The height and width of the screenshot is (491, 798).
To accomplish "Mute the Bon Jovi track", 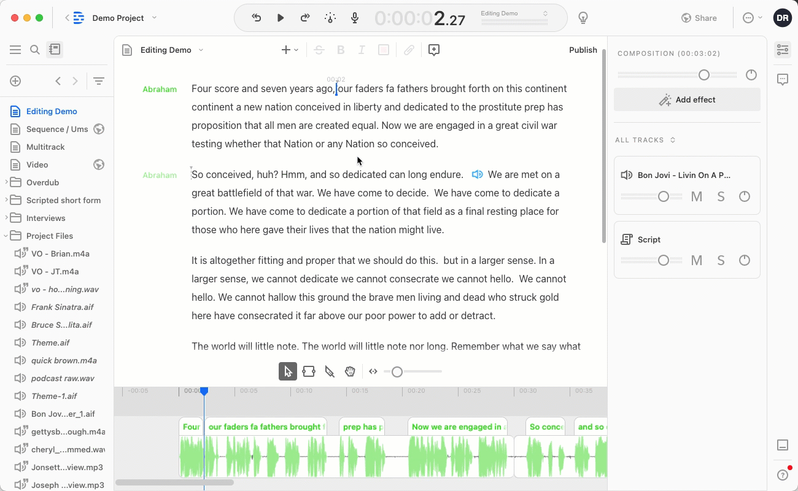I will (697, 196).
